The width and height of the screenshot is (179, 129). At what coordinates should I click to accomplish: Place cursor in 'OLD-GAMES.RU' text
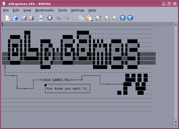[x=57, y=80]
